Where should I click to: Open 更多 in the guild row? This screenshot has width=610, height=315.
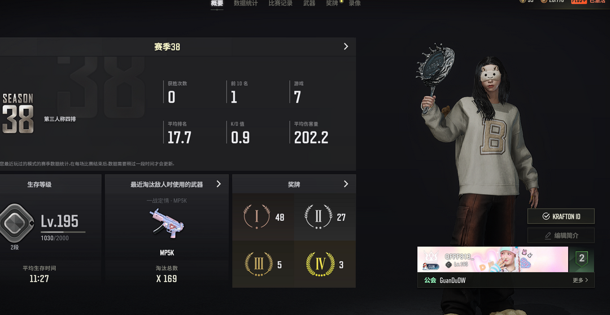tap(581, 280)
